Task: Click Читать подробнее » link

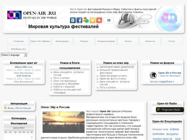Action: (162, 82)
